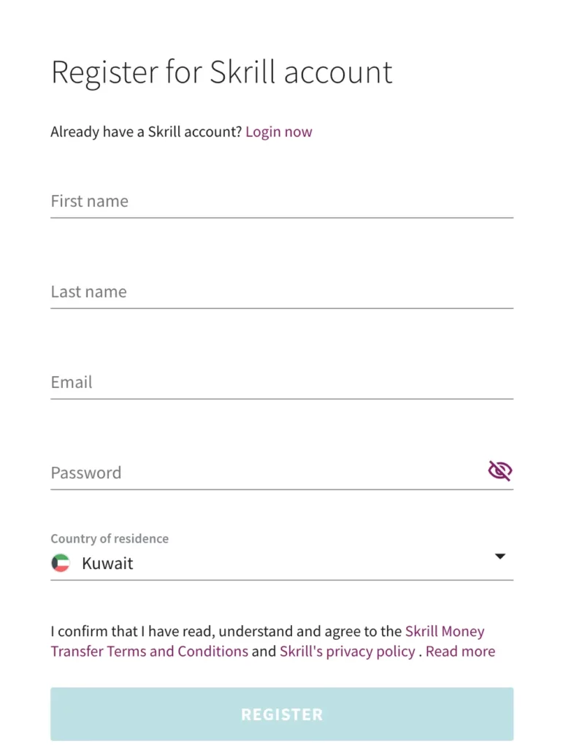Click into the Email field

281,383
